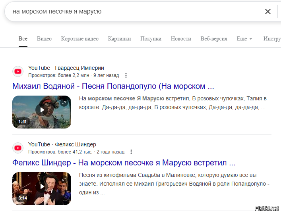Viewport: 281px width, 213px height.
Task: Go to the Новости tab
Action: [x=181, y=38]
